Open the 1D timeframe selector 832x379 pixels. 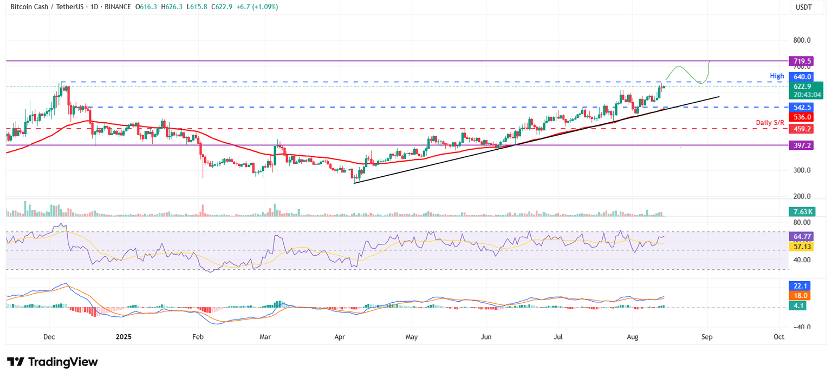pos(93,7)
